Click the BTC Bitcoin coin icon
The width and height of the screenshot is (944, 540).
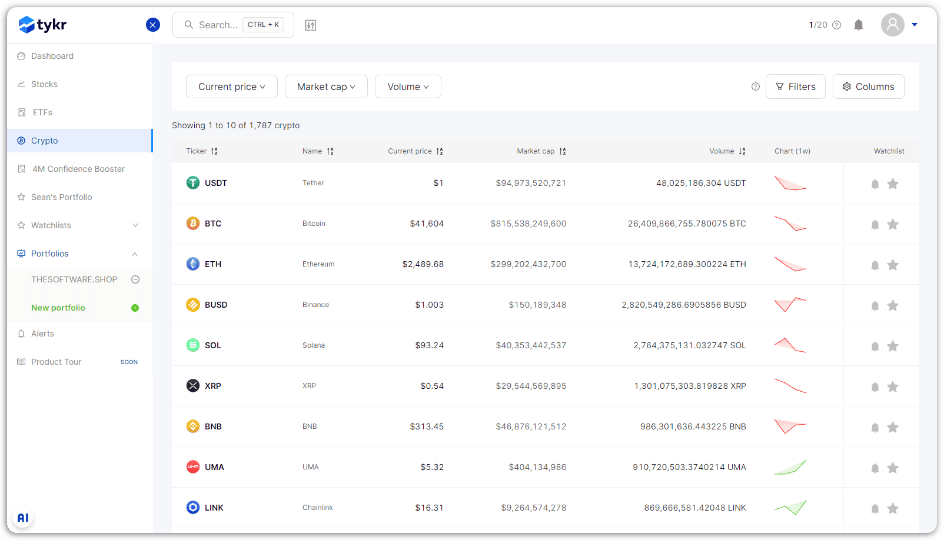coord(193,224)
